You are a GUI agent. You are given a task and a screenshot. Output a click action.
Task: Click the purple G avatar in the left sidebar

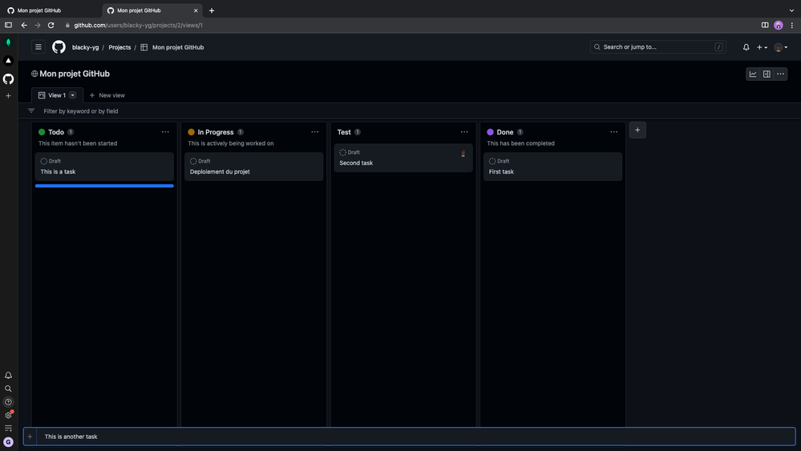point(8,442)
